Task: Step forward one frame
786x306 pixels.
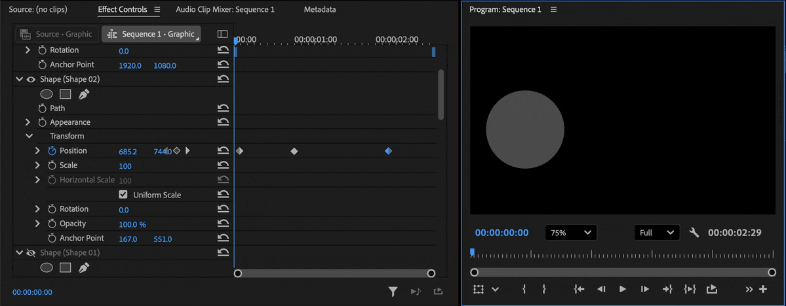Action: point(645,289)
